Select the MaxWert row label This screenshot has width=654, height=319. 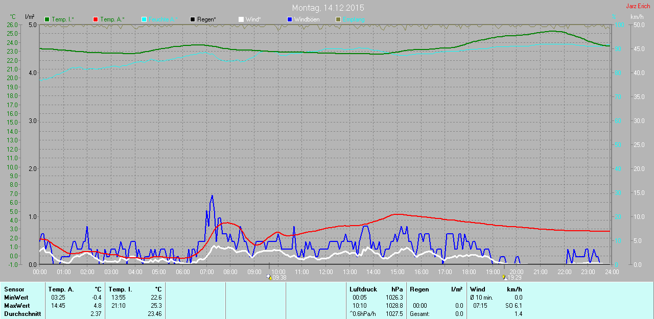pyautogui.click(x=17, y=306)
